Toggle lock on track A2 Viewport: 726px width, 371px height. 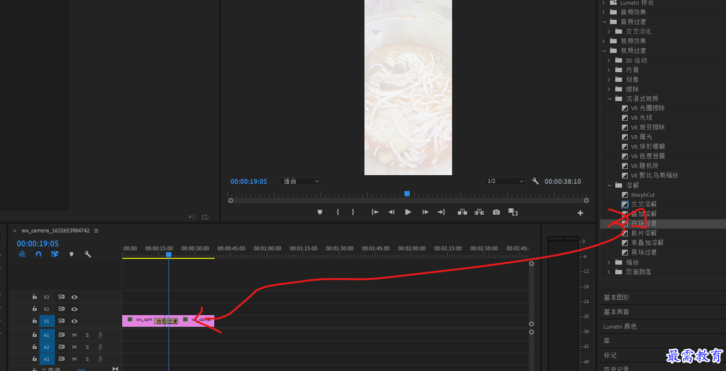pyautogui.click(x=35, y=347)
